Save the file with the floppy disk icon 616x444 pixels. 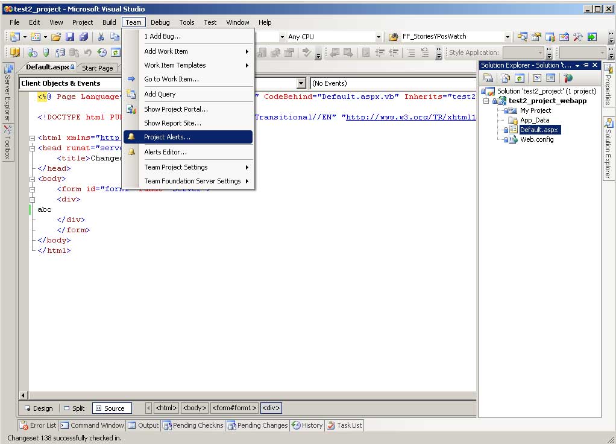(70, 37)
